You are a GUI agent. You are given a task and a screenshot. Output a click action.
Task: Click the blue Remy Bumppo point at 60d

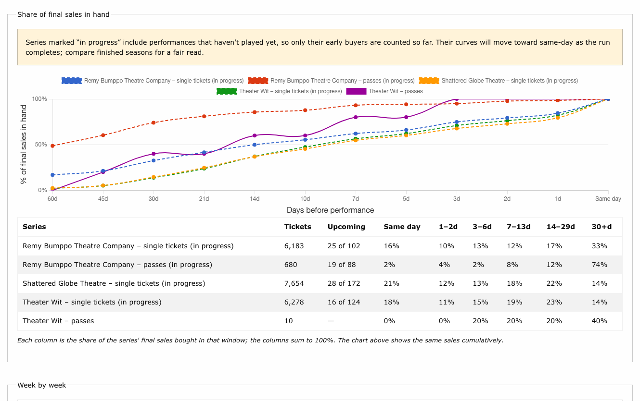coord(52,175)
